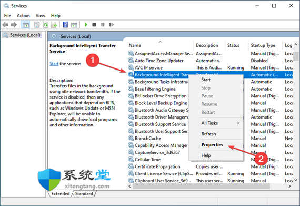Click the gear icon of CaptureService_3d9267
This screenshot has height=206, width=300.
tap(131, 152)
